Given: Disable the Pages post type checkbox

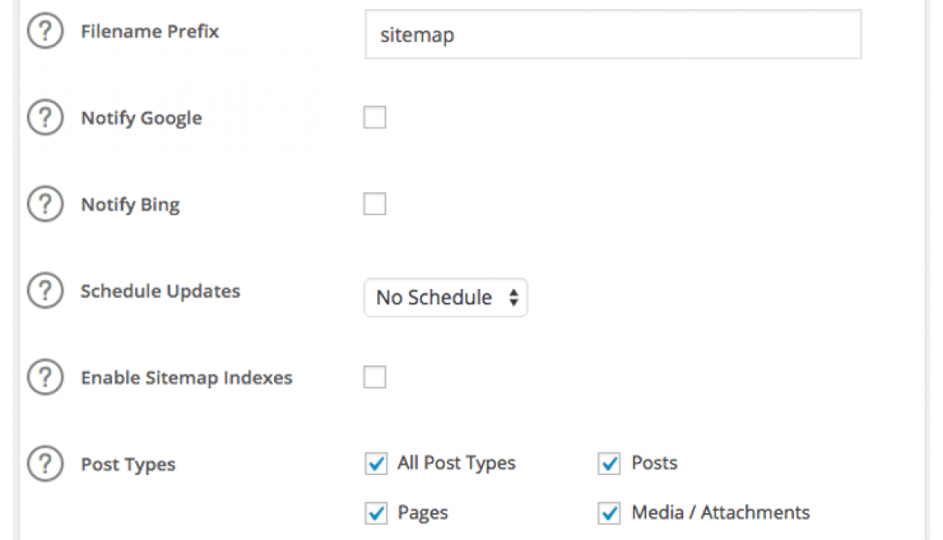Looking at the screenshot, I should (x=376, y=513).
